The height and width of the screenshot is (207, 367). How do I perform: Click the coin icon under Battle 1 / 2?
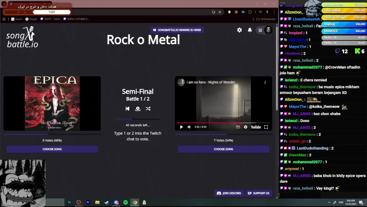pyautogui.click(x=138, y=109)
